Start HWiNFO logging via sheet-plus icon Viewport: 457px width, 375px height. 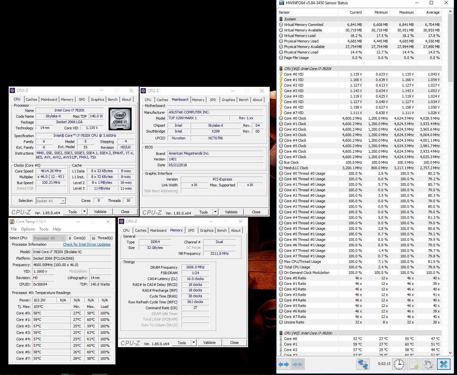point(414,364)
